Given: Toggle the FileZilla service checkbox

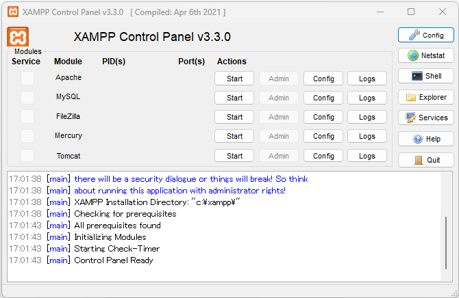Looking at the screenshot, I should point(27,117).
